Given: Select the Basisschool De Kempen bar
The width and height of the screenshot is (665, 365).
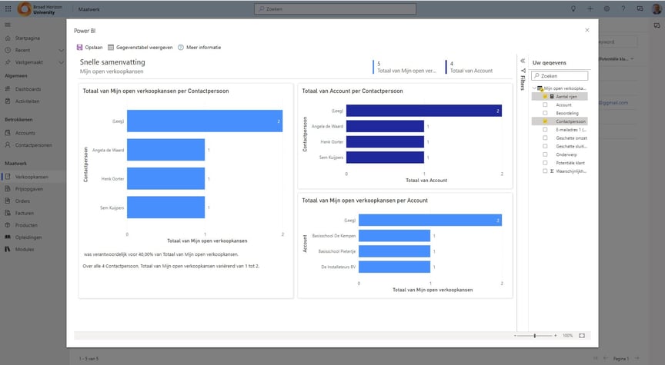Looking at the screenshot, I should click(x=394, y=235).
